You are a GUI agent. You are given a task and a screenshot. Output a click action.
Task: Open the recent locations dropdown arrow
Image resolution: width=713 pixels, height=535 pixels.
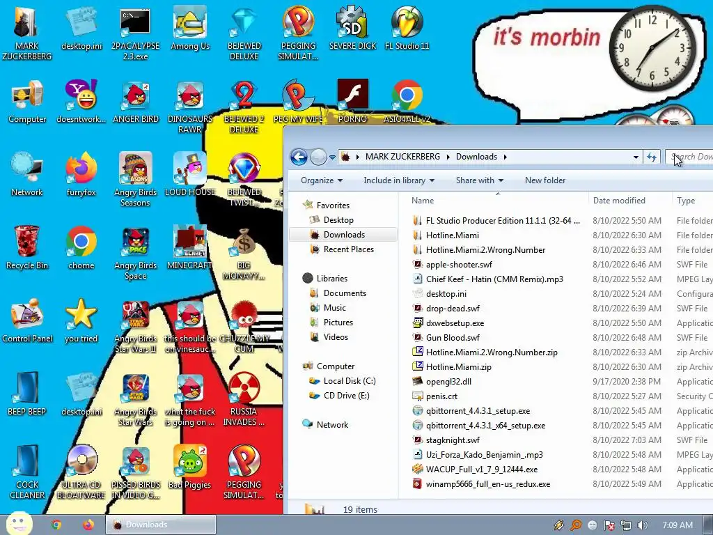click(332, 157)
